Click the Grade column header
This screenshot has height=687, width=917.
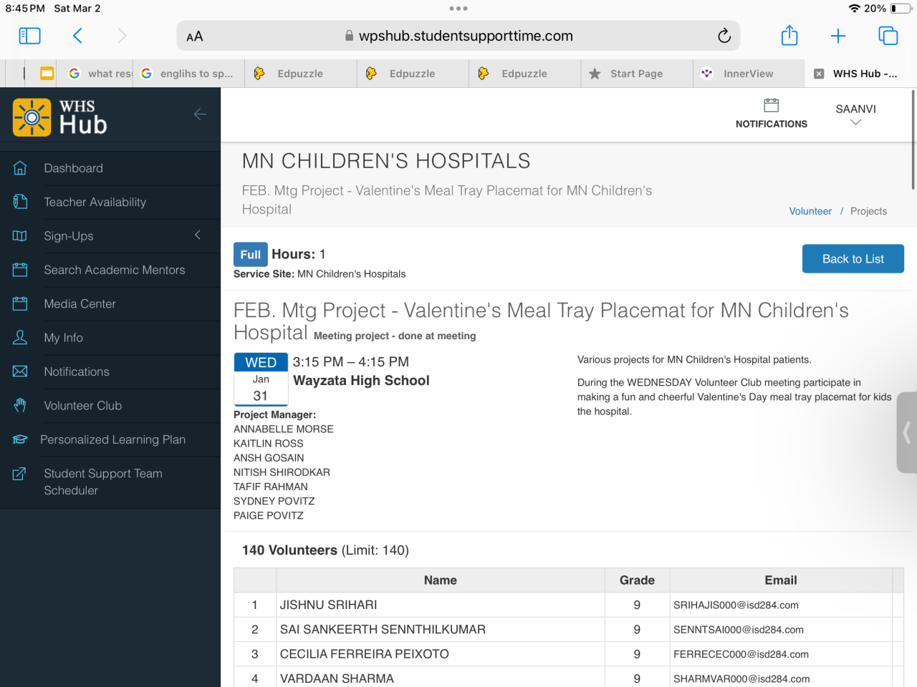pos(637,580)
